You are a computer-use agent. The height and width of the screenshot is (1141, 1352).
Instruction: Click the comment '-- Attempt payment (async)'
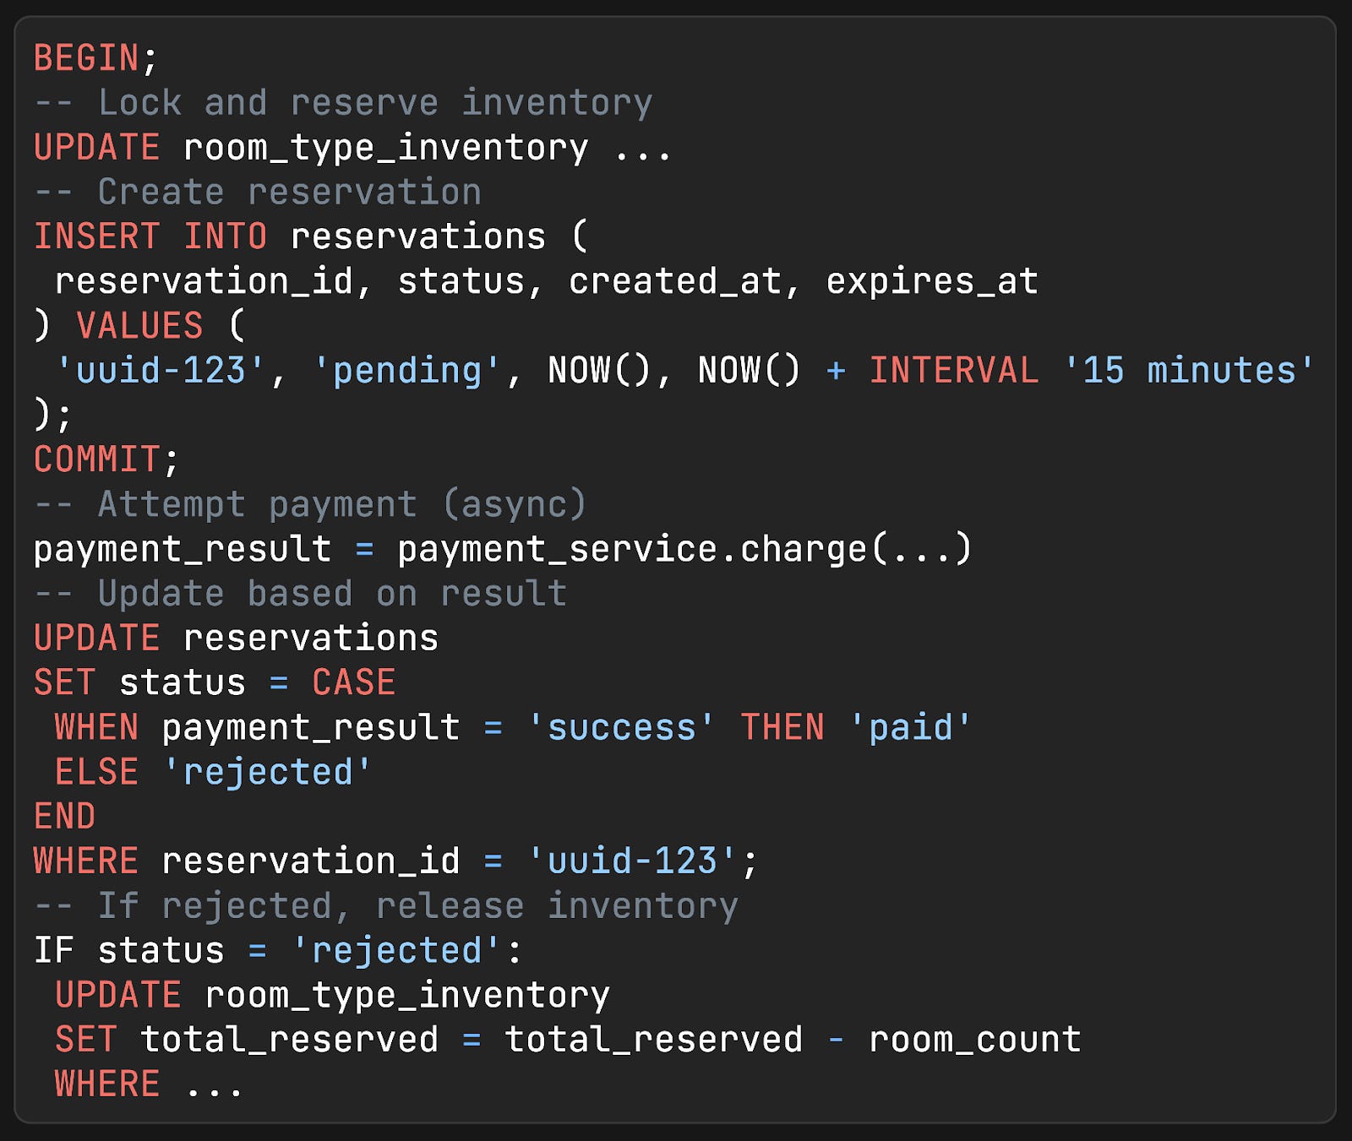point(310,504)
